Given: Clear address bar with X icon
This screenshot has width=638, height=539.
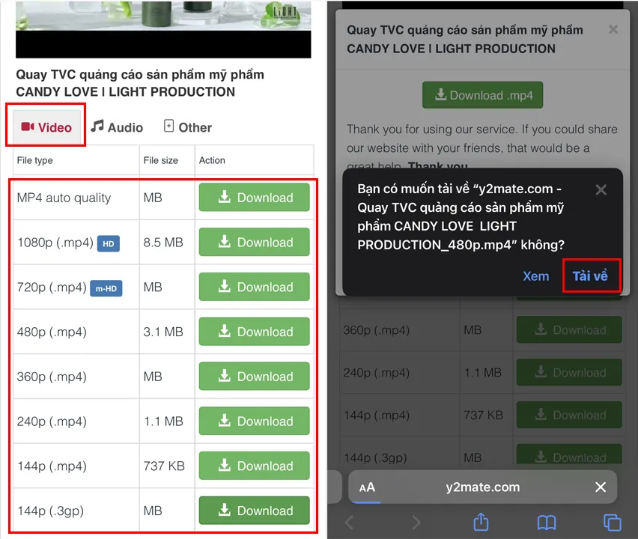Looking at the screenshot, I should coord(601,487).
